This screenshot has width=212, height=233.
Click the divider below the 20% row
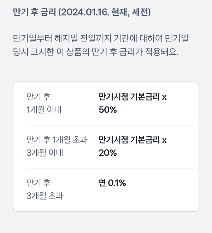pyautogui.click(x=112, y=168)
